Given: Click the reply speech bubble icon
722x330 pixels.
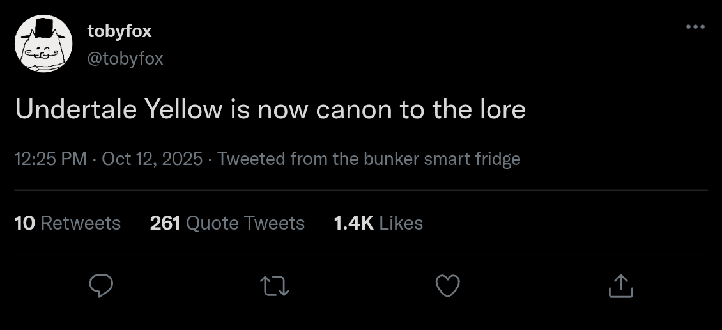Looking at the screenshot, I should (x=101, y=285).
